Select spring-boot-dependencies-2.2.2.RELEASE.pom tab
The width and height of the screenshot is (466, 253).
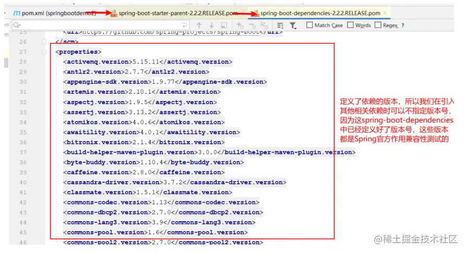click(321, 13)
